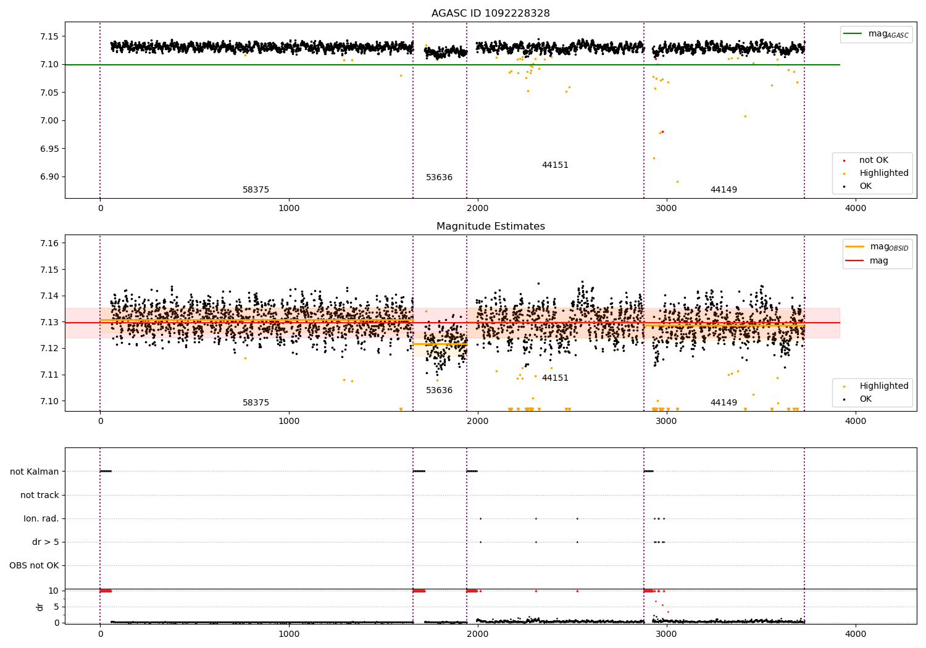Click the y-axis tick value 7.00

click(49, 121)
